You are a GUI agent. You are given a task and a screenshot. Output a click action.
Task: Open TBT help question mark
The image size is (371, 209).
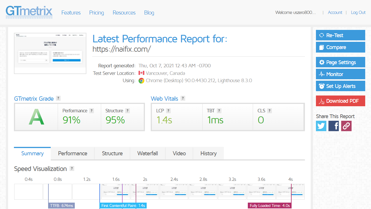pyautogui.click(x=219, y=111)
